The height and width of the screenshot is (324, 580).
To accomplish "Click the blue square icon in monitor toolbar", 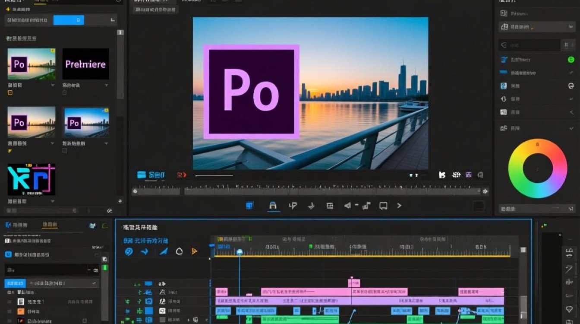I will 249,206.
